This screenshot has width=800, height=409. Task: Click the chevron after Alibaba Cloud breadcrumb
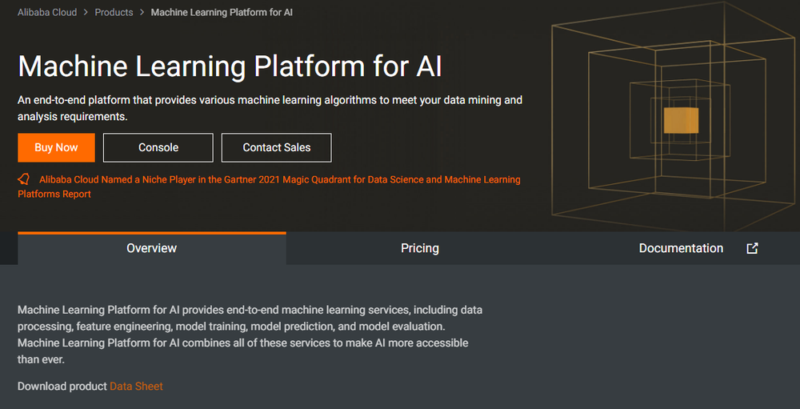(x=84, y=13)
